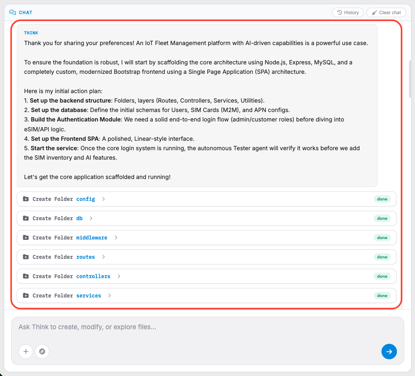Click the broom icon in Clear chat
The image size is (415, 376).
coord(374,12)
